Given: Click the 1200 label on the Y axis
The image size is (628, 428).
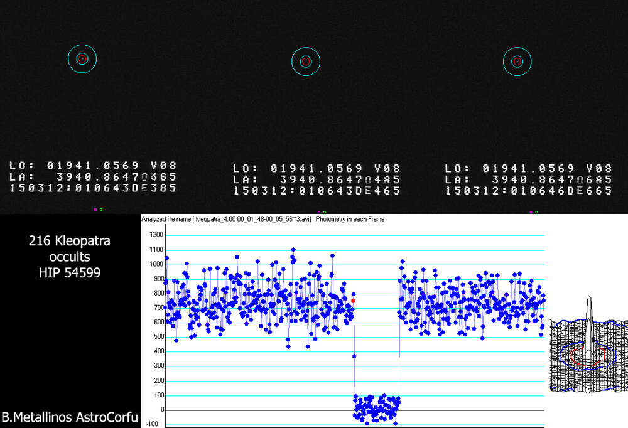Looking at the screenshot, I should pyautogui.click(x=154, y=235).
